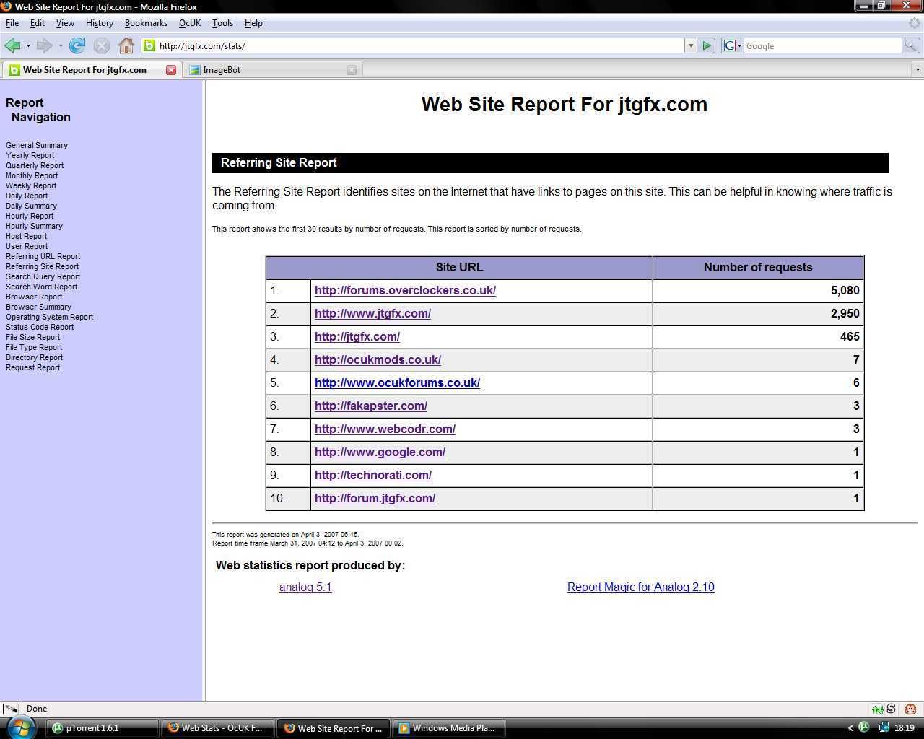Screen dimensions: 924x739
Task: Follow the http://technorati.com/ link
Action: coord(373,475)
